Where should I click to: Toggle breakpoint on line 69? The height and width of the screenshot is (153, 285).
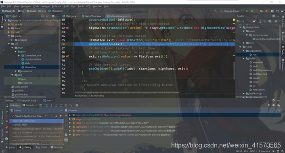(x=67, y=57)
